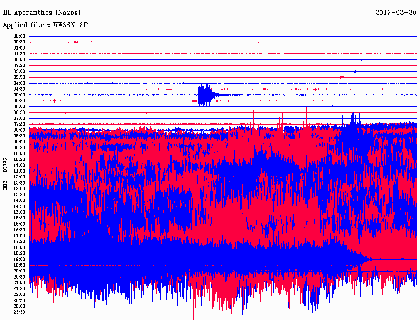Viewport: 420px width, 320px height.
Task: Click the 08:00 time label
Action: (19, 130)
